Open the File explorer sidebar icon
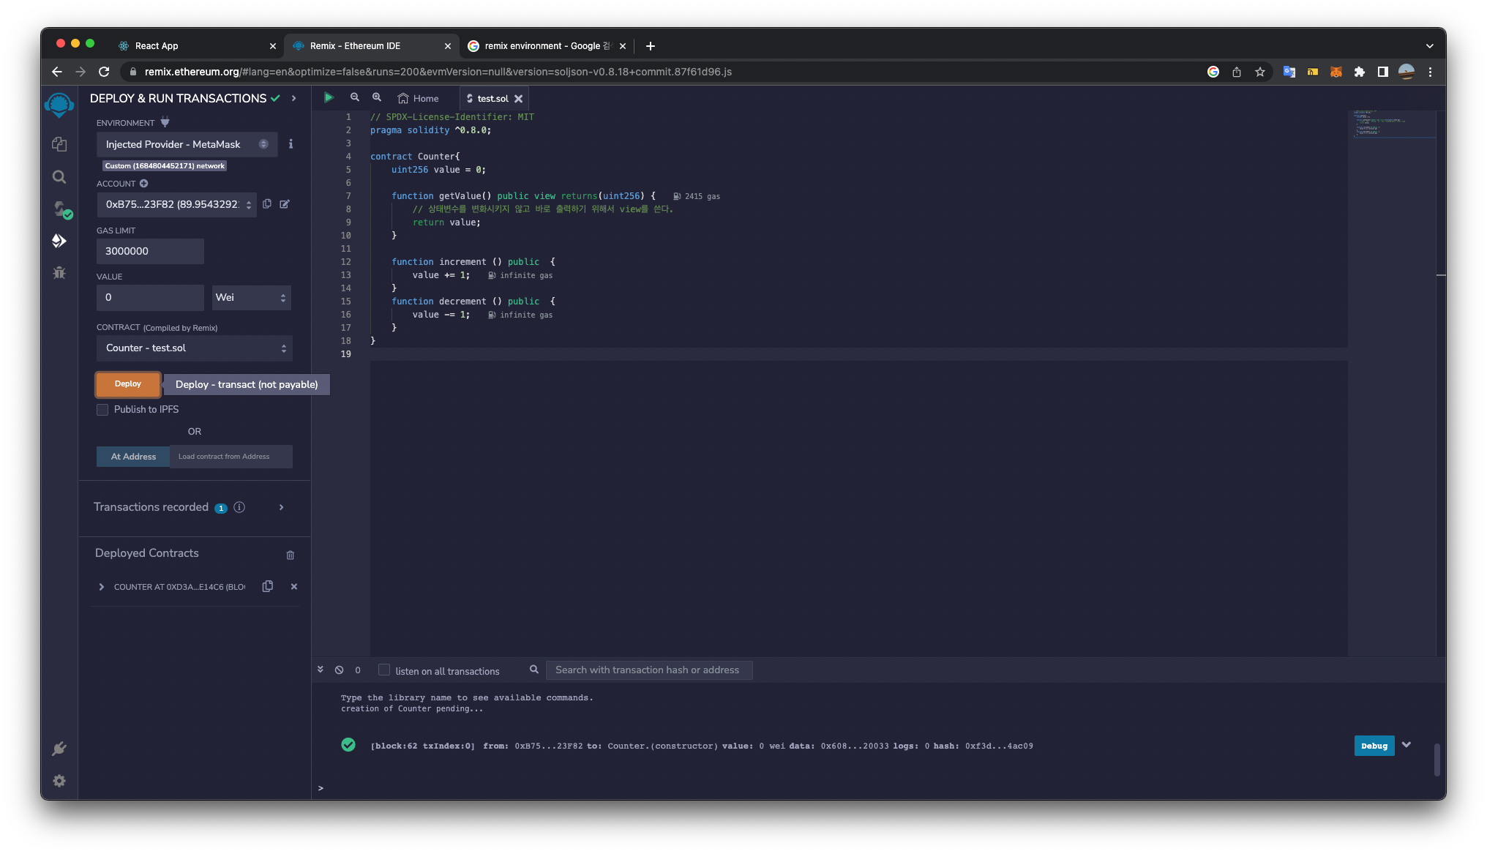 tap(59, 144)
